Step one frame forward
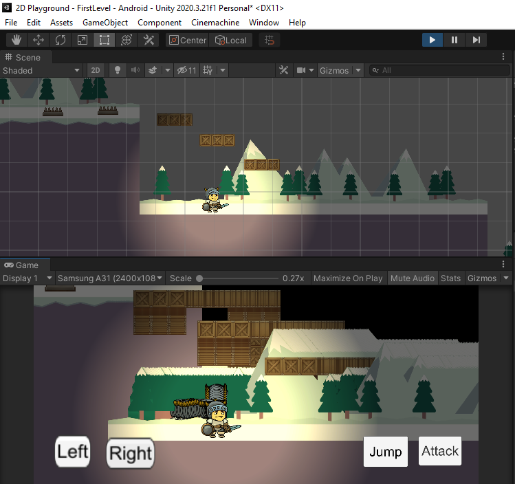Image resolution: width=515 pixels, height=484 pixels. click(476, 40)
